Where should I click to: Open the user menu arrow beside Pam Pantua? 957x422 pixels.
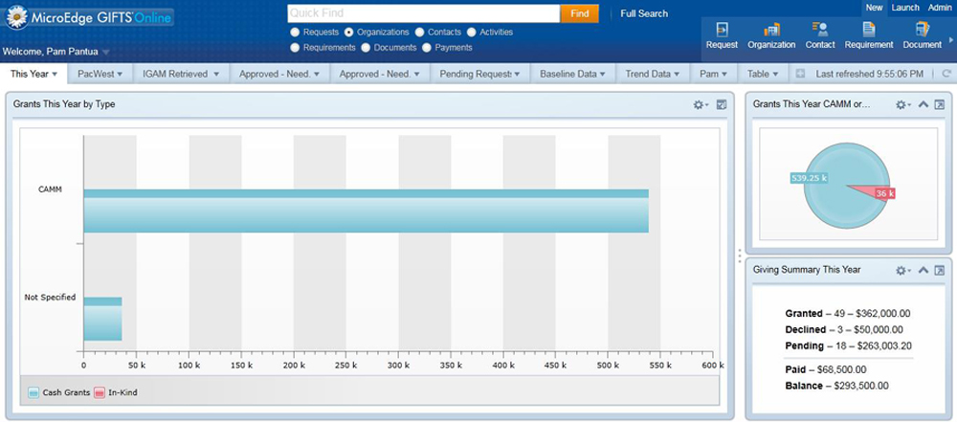coord(105,53)
